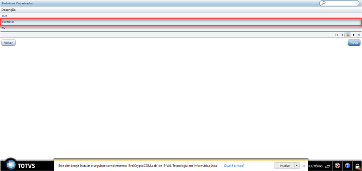Click the Novo button
Screen dimensions: 362x171
tap(354, 42)
